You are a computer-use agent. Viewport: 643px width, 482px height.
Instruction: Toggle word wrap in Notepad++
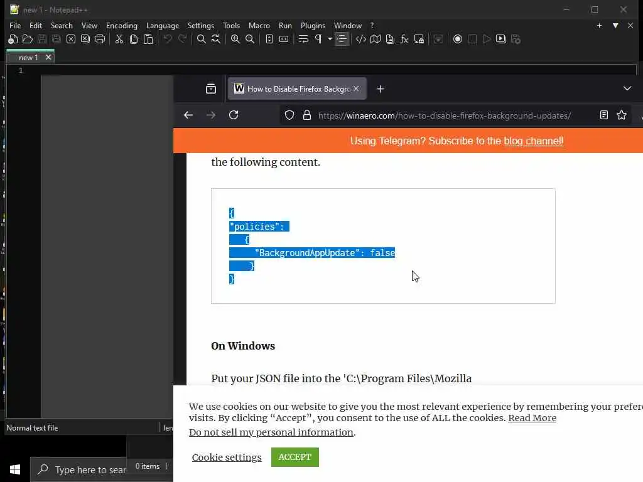click(x=303, y=40)
